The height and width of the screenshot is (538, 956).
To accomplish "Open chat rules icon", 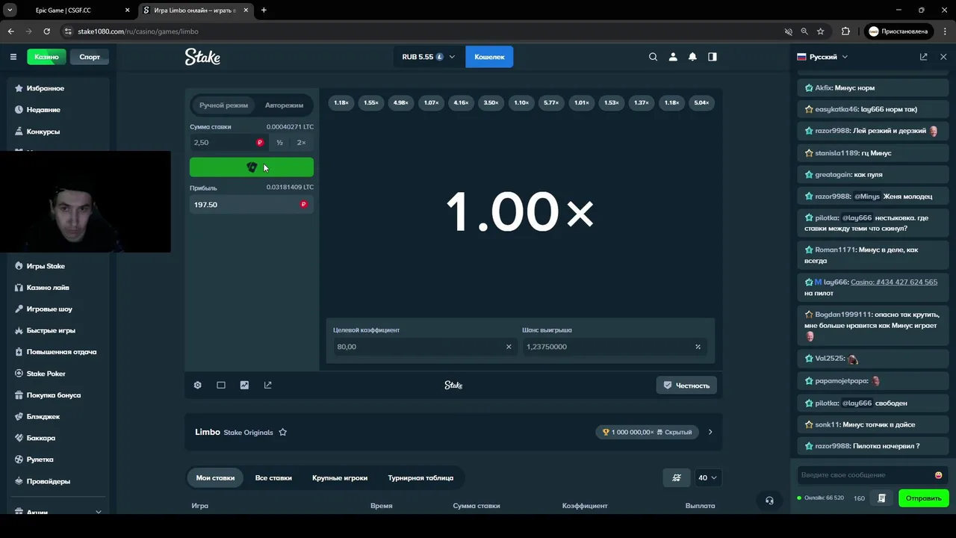I will click(x=881, y=498).
